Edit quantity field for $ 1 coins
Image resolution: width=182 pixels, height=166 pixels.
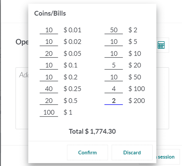pyautogui.click(x=49, y=113)
